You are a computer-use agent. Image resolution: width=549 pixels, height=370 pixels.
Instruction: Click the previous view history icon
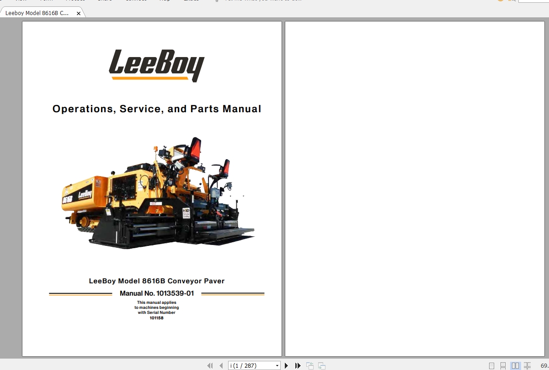pos(309,365)
